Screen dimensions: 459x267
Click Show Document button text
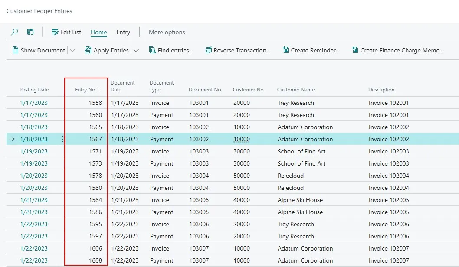coord(43,50)
